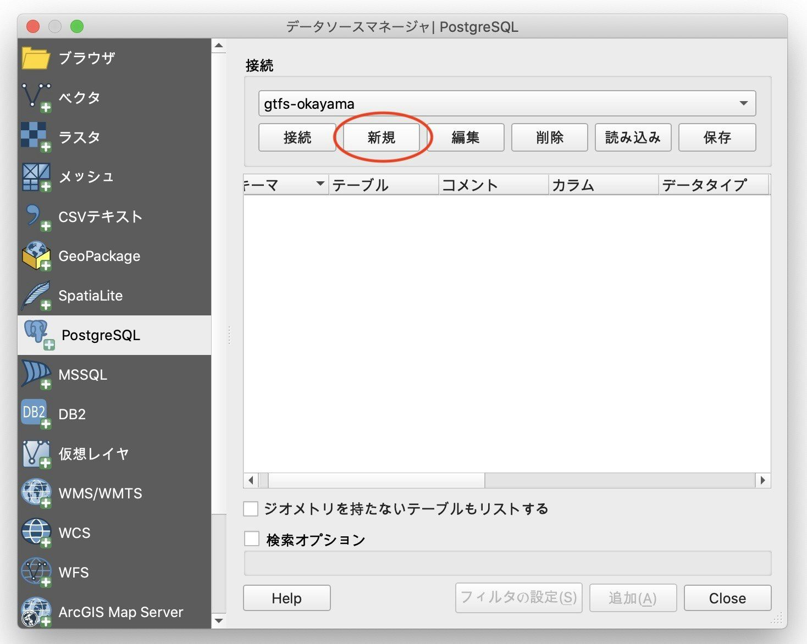Screen dimensions: 807x644
Task: Click the table's horizontal scrollbar thumb
Action: [377, 480]
